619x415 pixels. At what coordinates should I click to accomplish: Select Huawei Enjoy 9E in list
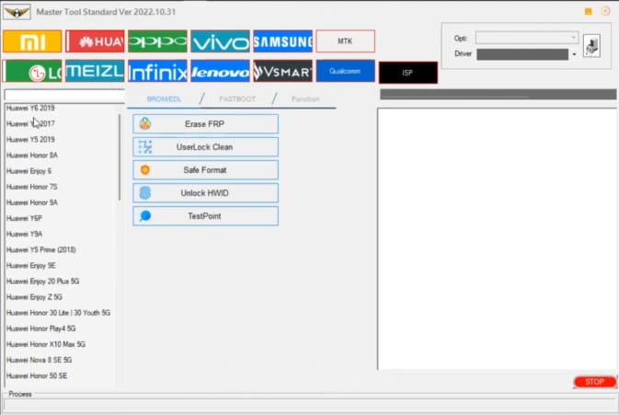coord(30,266)
